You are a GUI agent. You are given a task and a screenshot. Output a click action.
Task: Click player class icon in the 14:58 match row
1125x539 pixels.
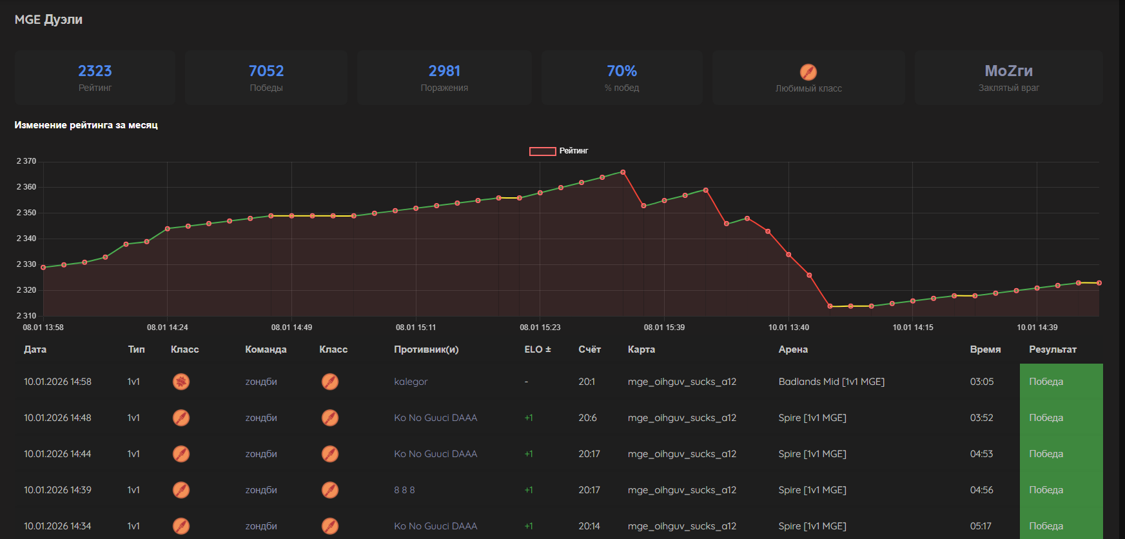tap(181, 382)
